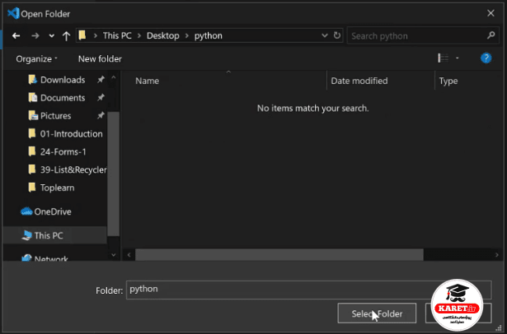Click the horizontal scrollbar right arrow

496,255
